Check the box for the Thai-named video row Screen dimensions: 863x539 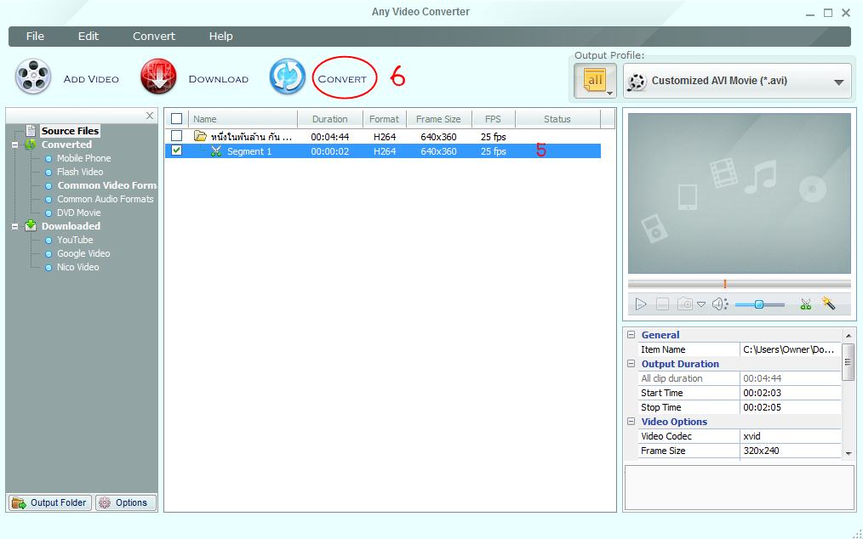177,136
